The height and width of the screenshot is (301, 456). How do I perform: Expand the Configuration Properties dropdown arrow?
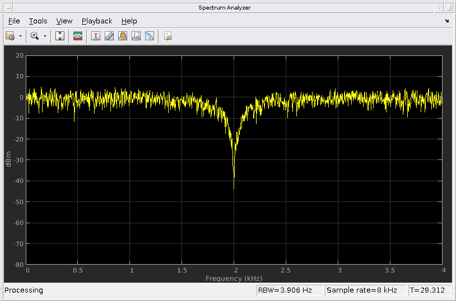pos(21,36)
